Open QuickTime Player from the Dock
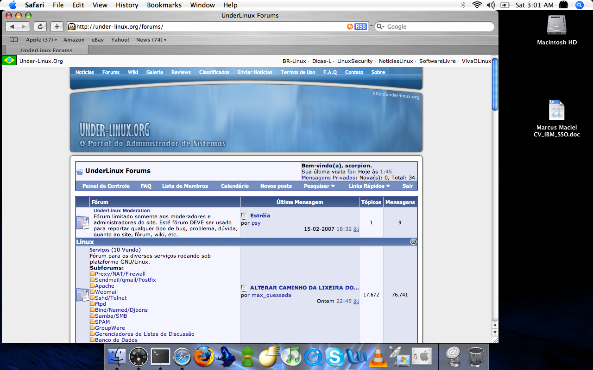 (x=313, y=357)
